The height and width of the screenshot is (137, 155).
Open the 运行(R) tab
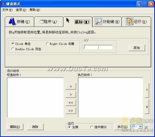pos(136,22)
